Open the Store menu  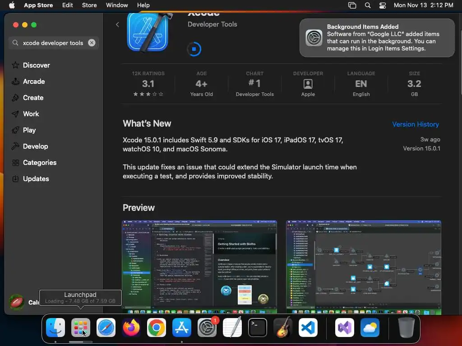[89, 5]
